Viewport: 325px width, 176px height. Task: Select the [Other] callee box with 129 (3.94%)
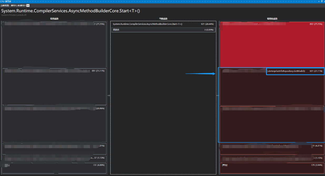[272, 168]
